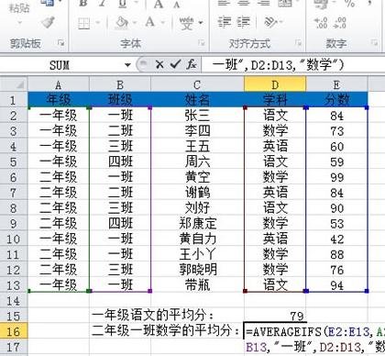Click the score cell 99
This screenshot has width=385, height=356.
click(336, 177)
